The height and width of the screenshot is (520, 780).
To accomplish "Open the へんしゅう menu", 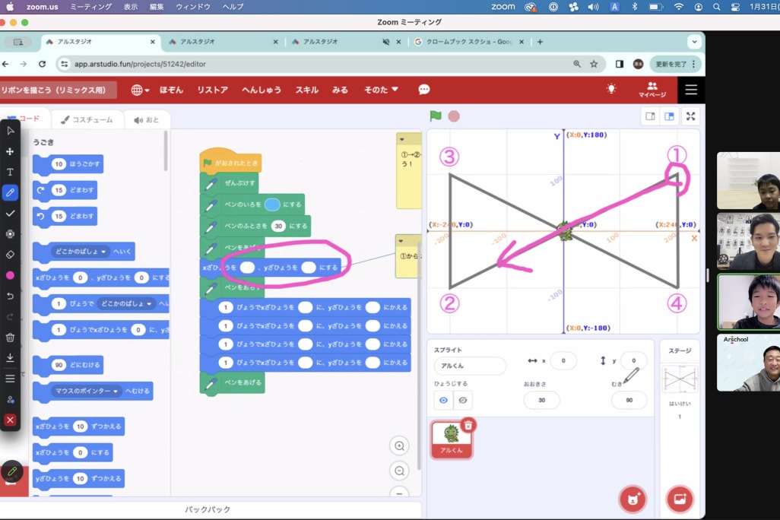I will [262, 90].
